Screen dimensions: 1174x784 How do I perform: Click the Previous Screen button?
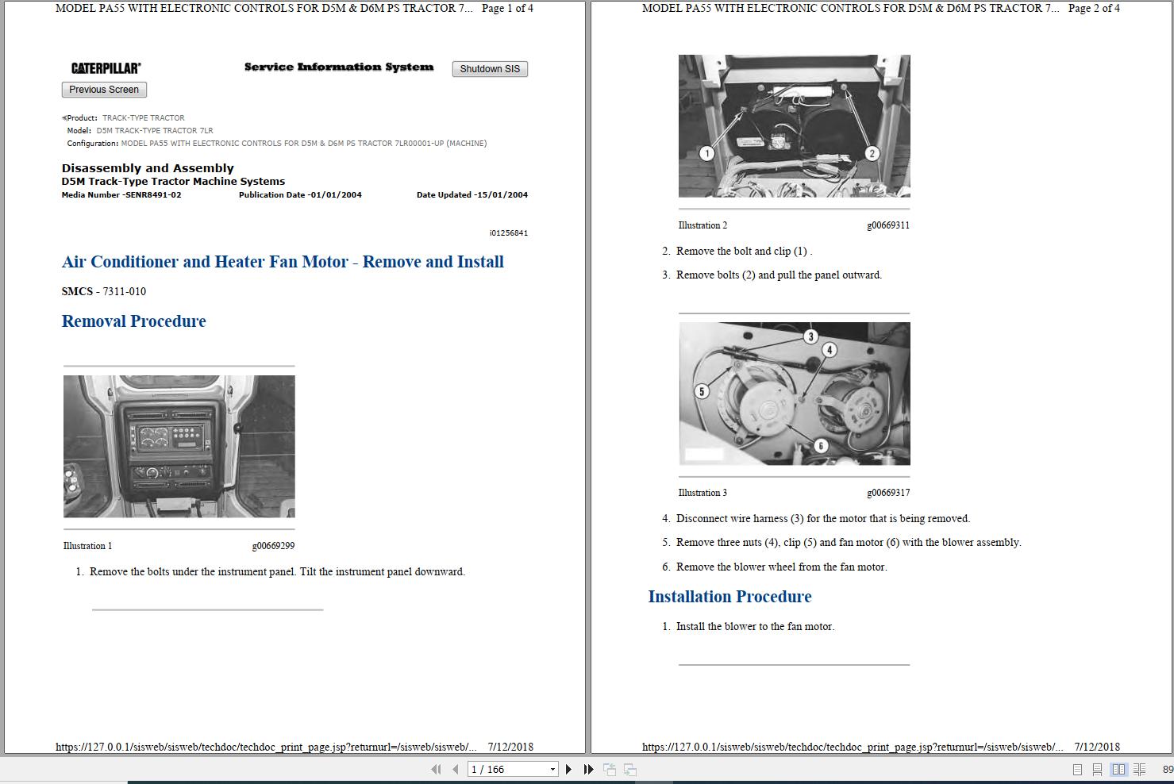[103, 89]
